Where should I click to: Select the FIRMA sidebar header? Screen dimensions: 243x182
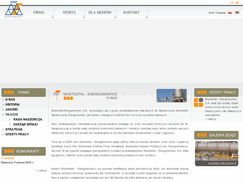click(x=23, y=93)
